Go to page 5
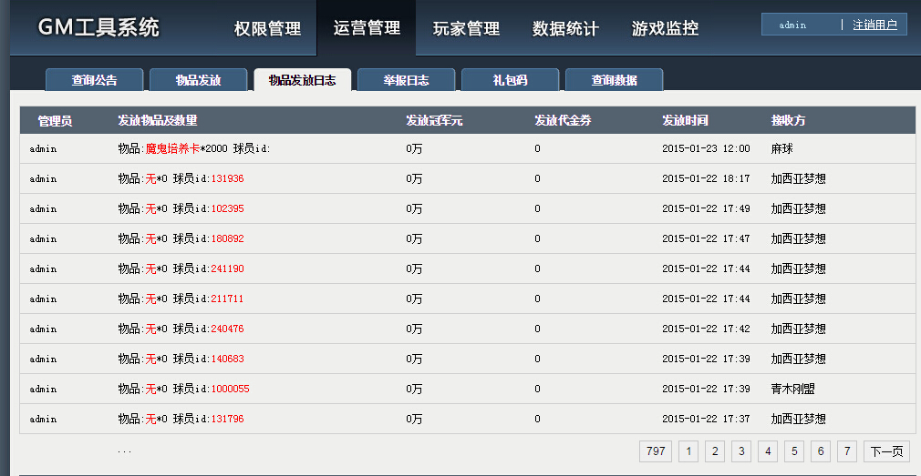This screenshot has width=921, height=476. tap(794, 451)
